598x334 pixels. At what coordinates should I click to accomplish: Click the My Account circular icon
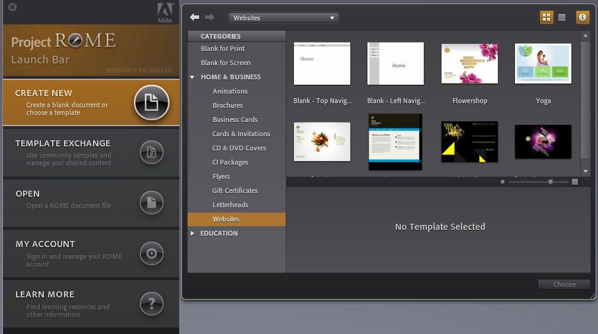151,253
